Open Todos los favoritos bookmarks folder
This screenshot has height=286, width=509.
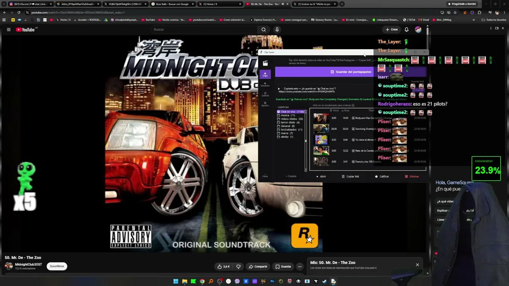(x=494, y=20)
